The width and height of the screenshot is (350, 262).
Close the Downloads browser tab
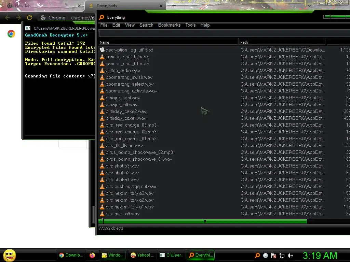coord(161,6)
